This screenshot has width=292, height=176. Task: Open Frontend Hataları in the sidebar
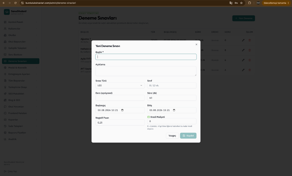pyautogui.click(x=21, y=113)
